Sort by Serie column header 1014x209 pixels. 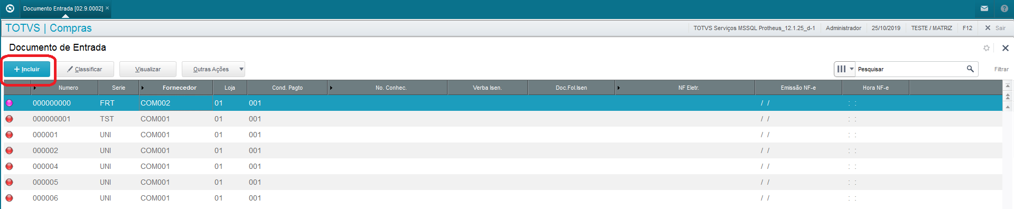coord(118,88)
